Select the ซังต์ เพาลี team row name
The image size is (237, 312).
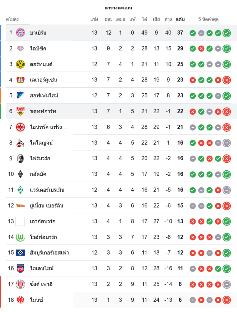(41, 284)
